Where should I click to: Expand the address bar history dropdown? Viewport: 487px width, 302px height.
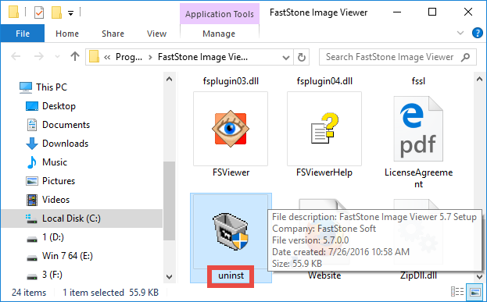pos(286,58)
